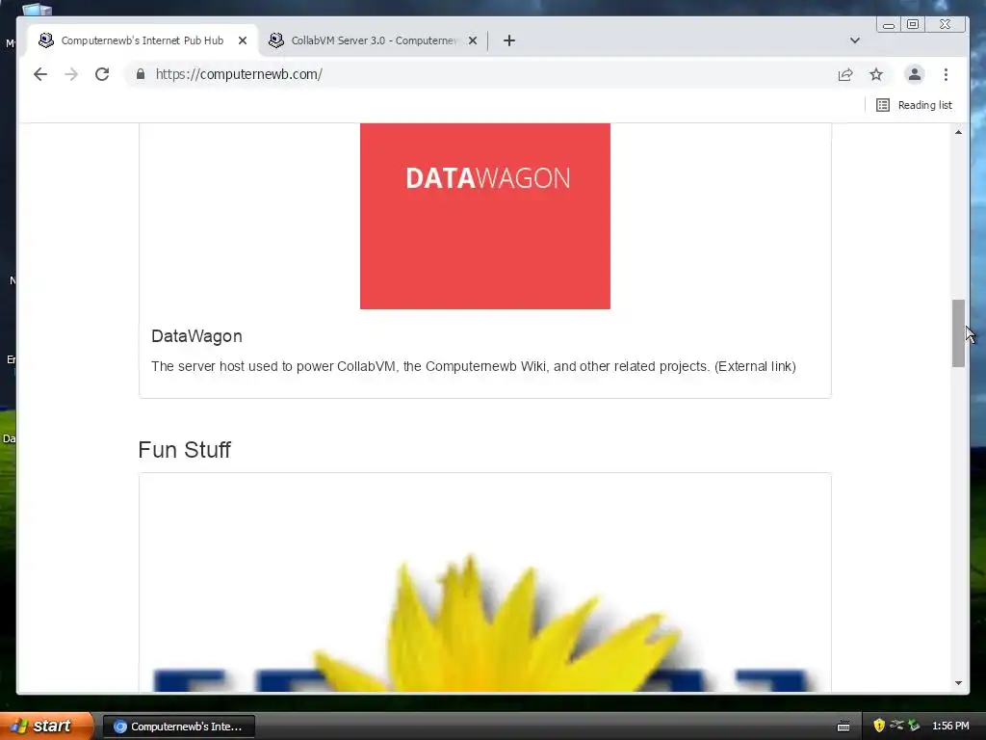
Task: Click the Fun Stuff section heading
Action: click(184, 450)
